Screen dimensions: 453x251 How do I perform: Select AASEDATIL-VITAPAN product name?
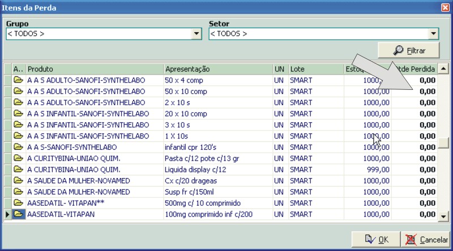click(x=61, y=214)
